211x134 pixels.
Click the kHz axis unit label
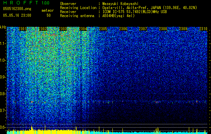[3, 27]
